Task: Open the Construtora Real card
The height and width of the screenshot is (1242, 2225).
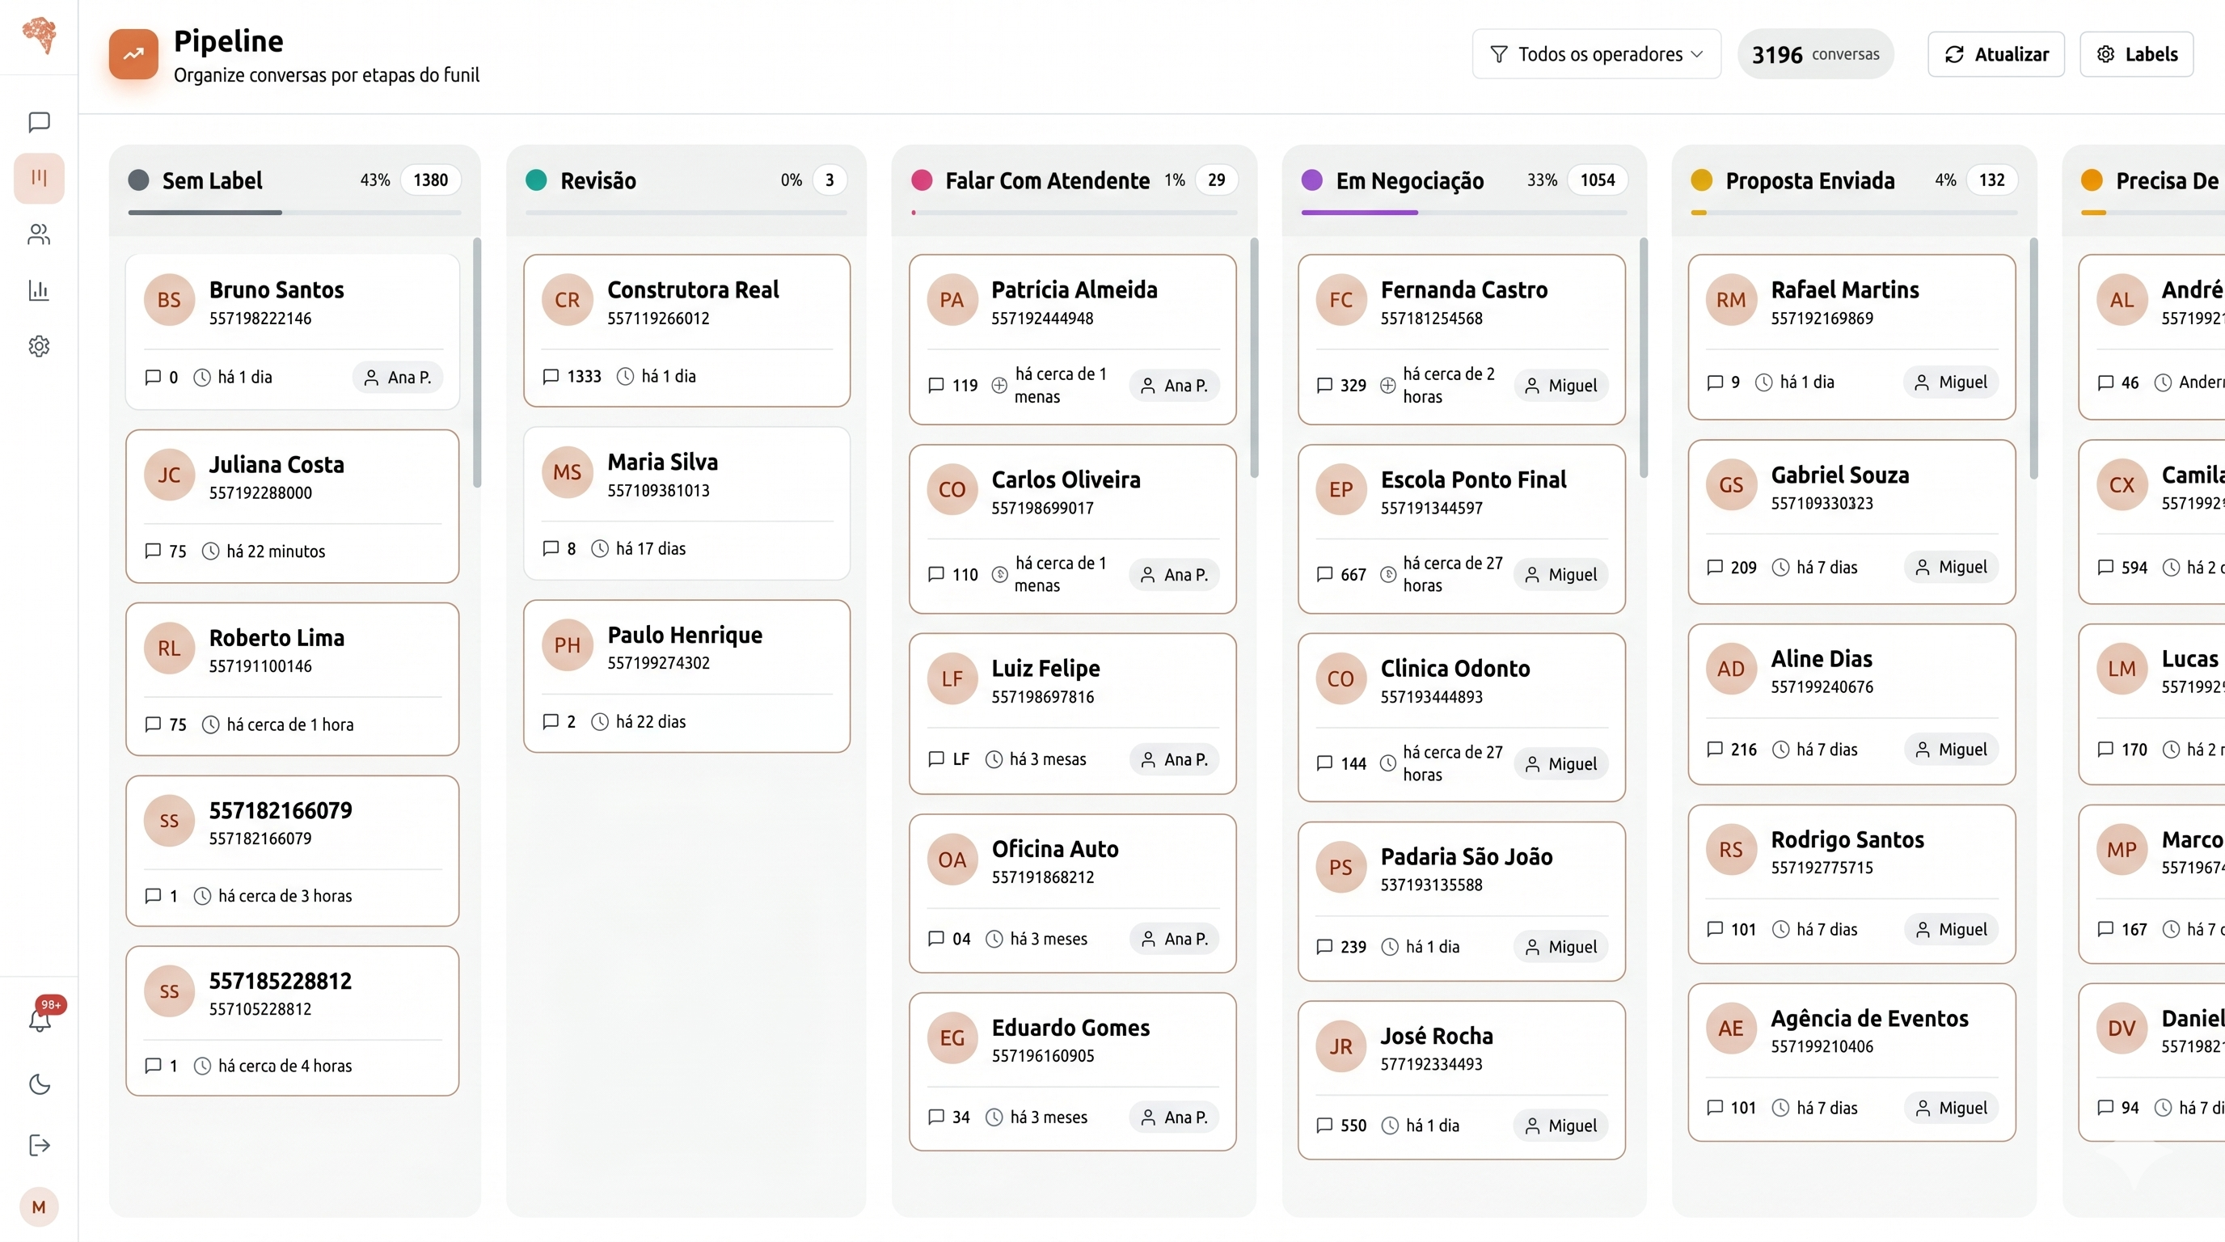Action: tap(686, 331)
